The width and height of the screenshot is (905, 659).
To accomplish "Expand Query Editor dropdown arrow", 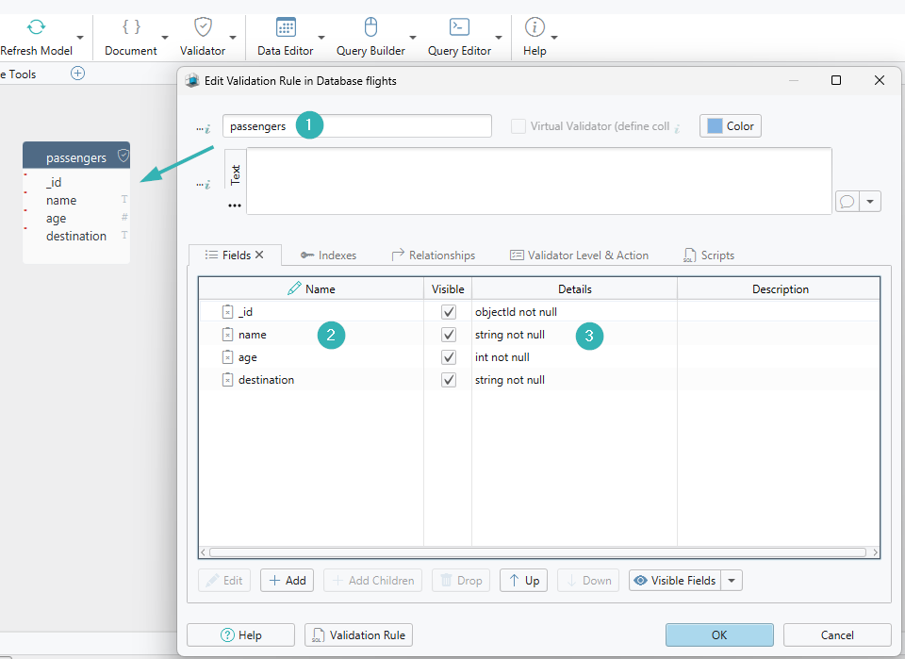I will (x=498, y=38).
